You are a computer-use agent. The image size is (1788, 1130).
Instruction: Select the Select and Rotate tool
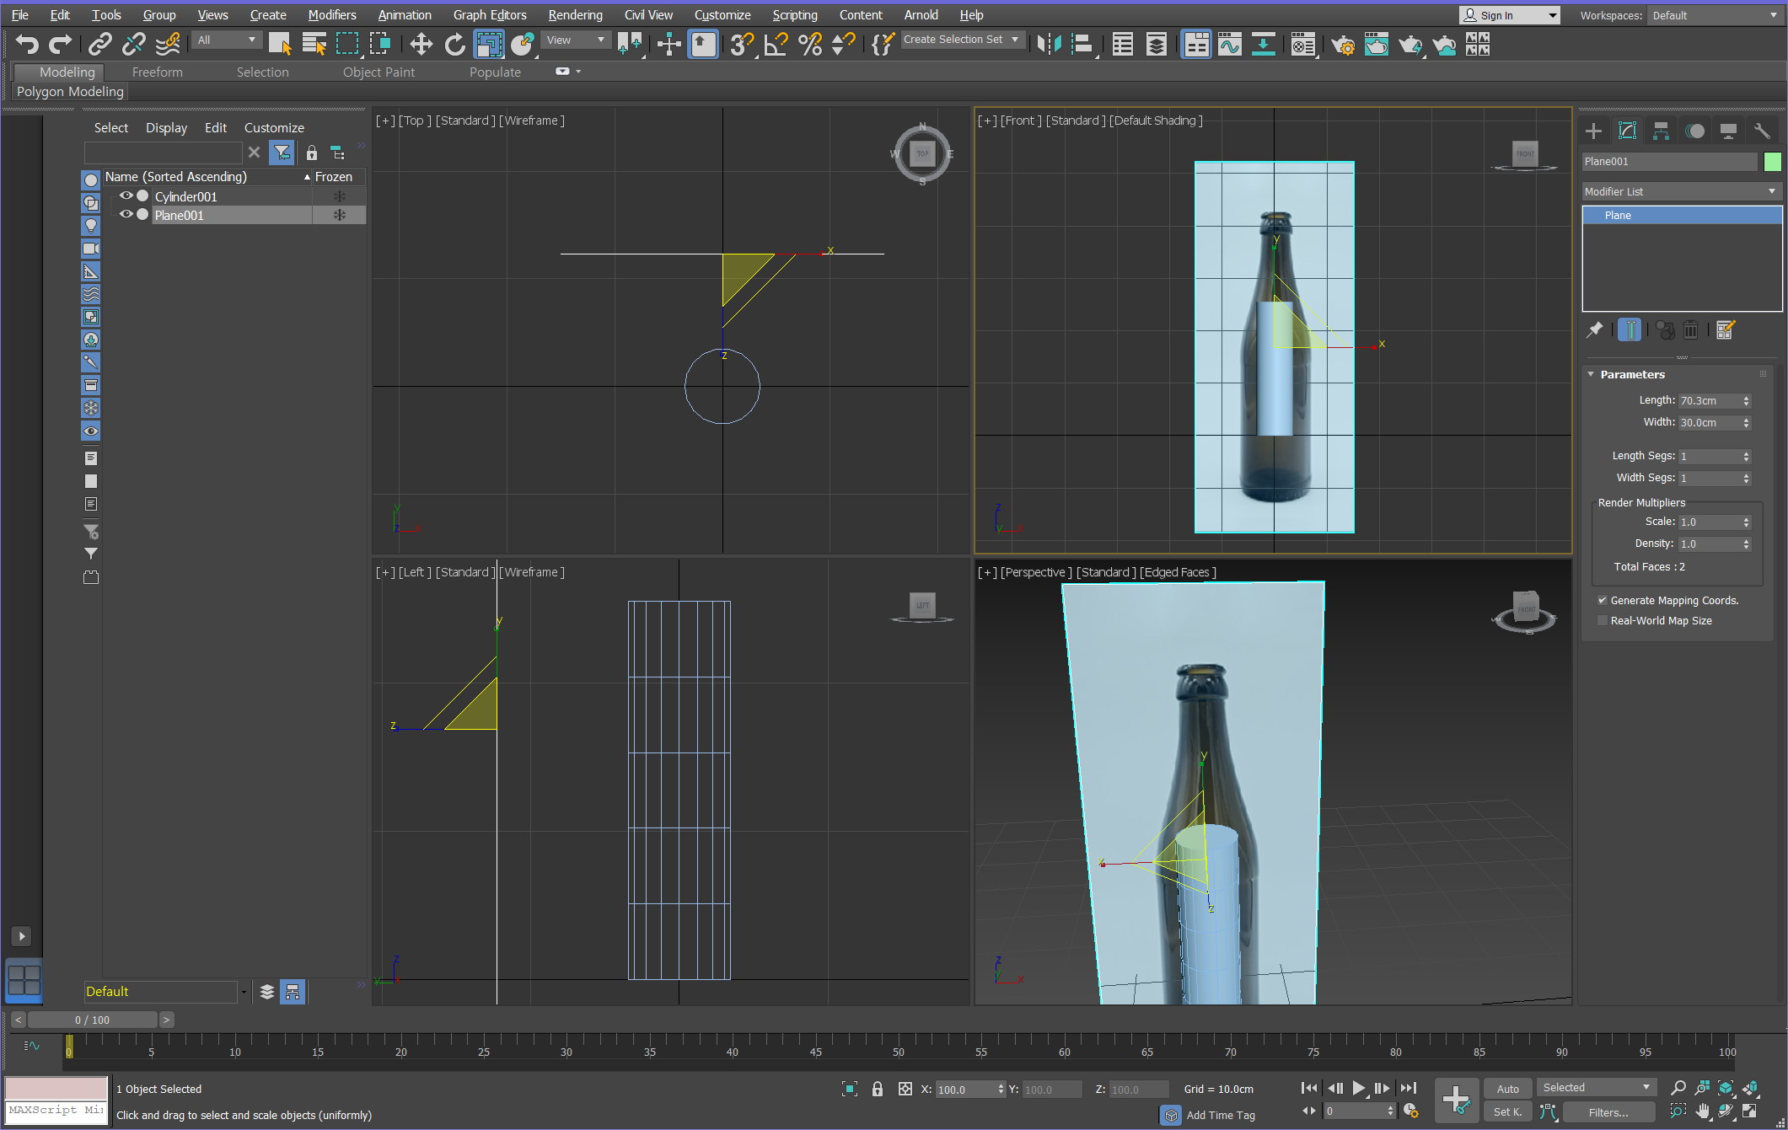(x=454, y=44)
